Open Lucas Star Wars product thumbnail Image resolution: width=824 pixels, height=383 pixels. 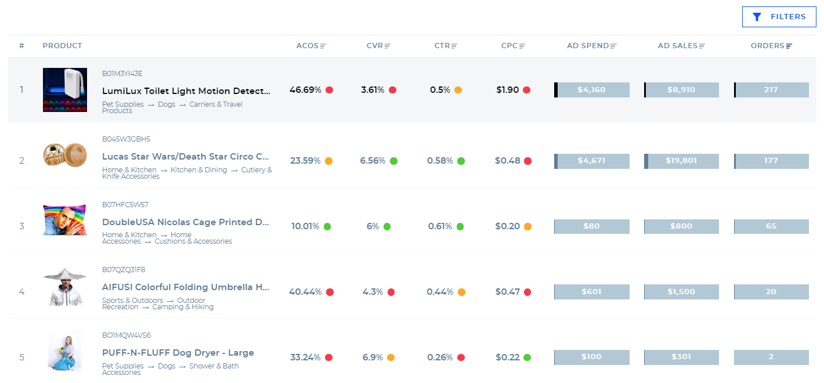click(65, 155)
